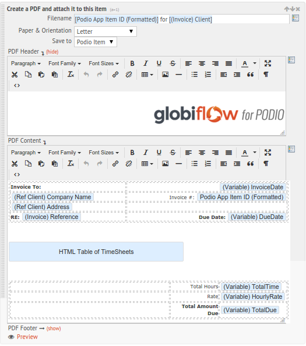Remove this action with X button
306x346 pixels.
click(298, 9)
